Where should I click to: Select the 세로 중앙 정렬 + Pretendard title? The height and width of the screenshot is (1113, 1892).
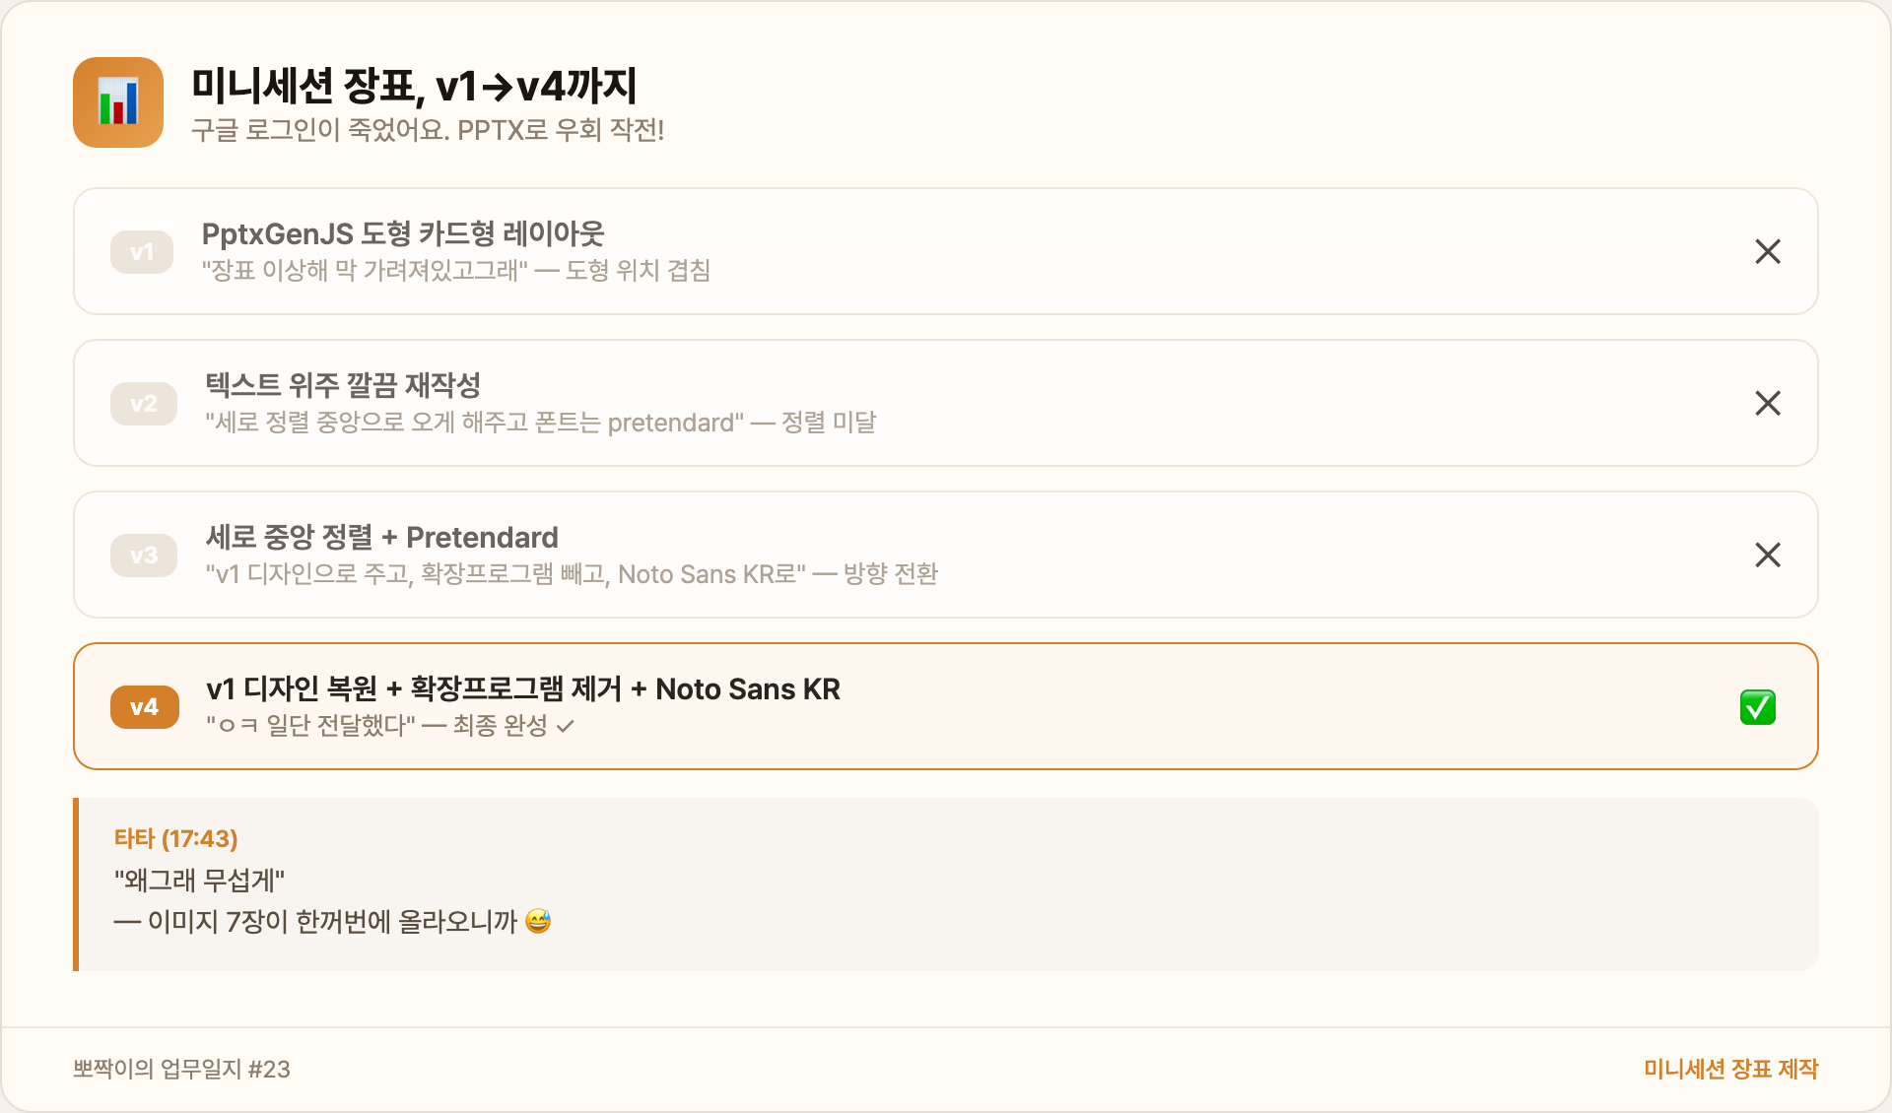tap(382, 537)
